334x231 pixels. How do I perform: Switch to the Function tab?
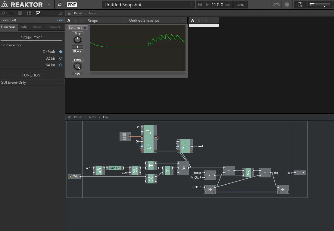(8, 27)
